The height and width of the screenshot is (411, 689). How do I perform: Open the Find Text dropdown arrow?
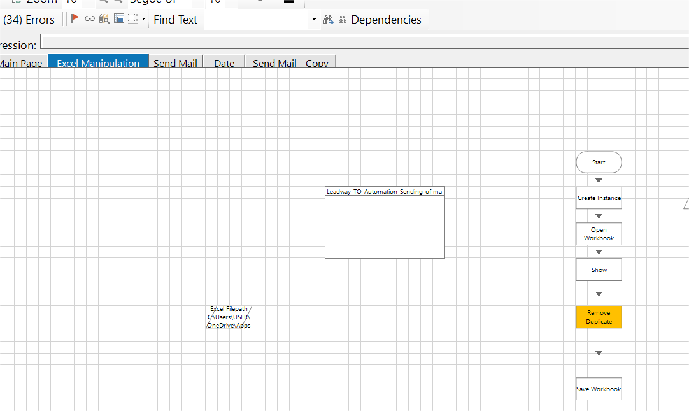[x=313, y=20]
